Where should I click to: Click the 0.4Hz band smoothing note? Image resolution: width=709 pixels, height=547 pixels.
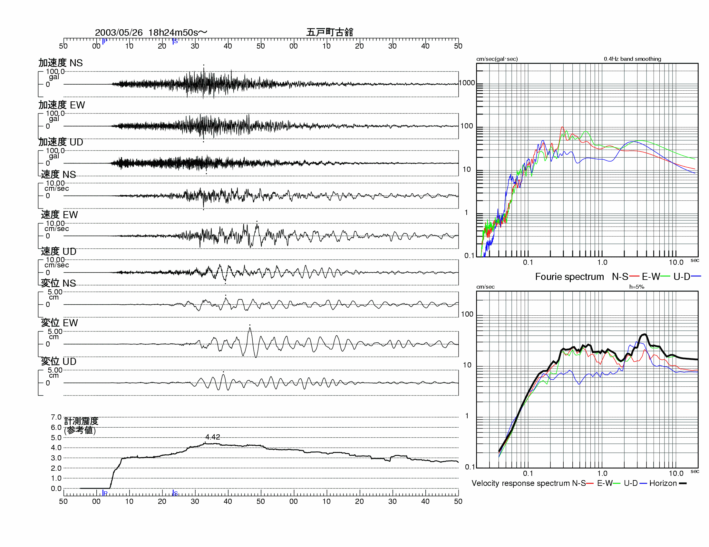pyautogui.click(x=632, y=59)
